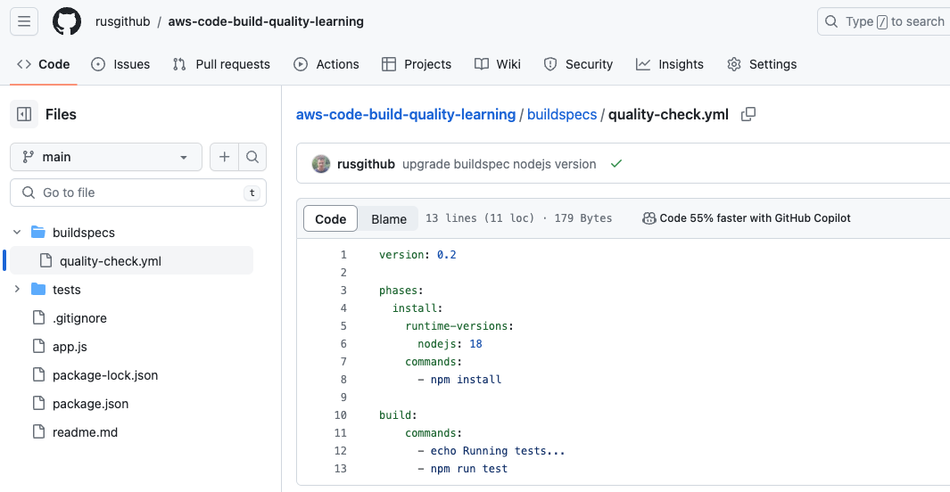Open buildspecs breadcrumb link

pos(562,114)
